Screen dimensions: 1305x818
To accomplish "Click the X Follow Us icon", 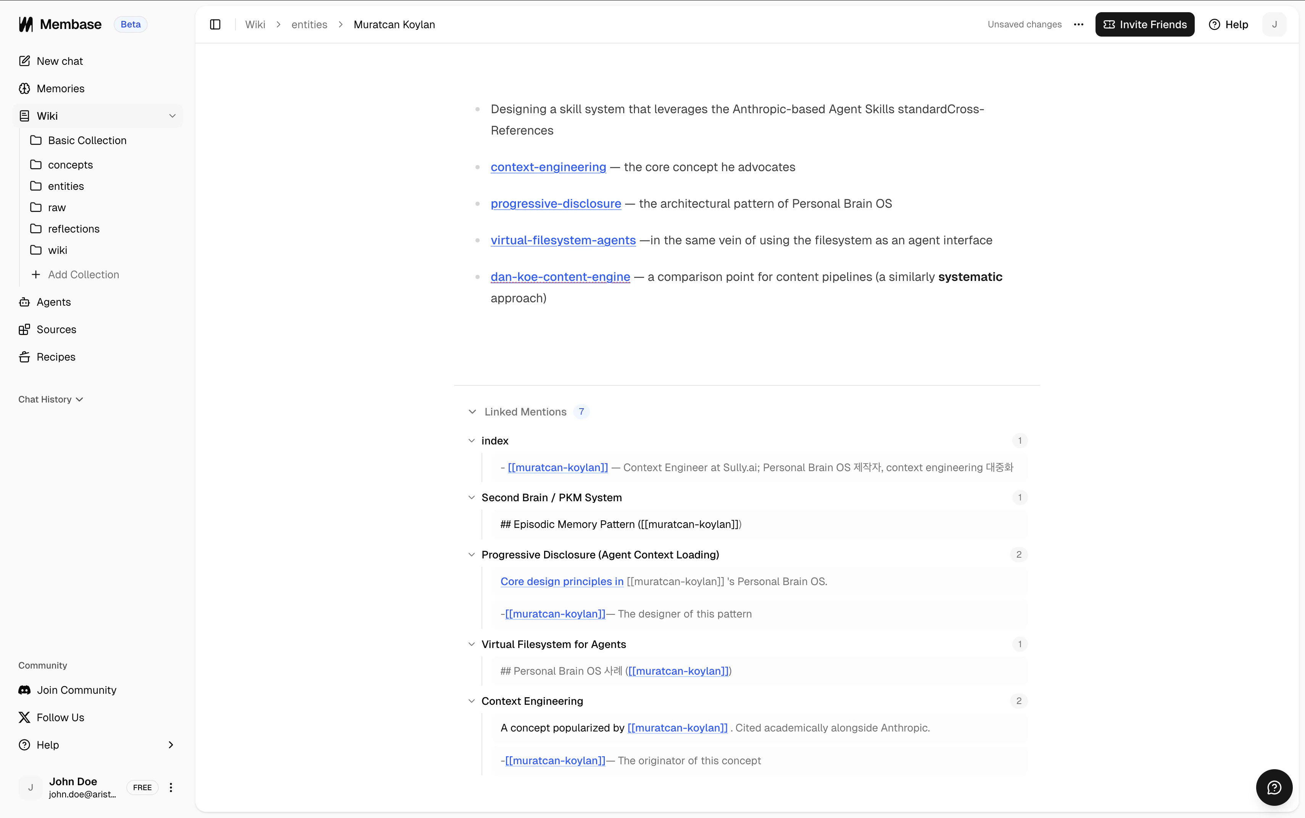I will coord(24,717).
